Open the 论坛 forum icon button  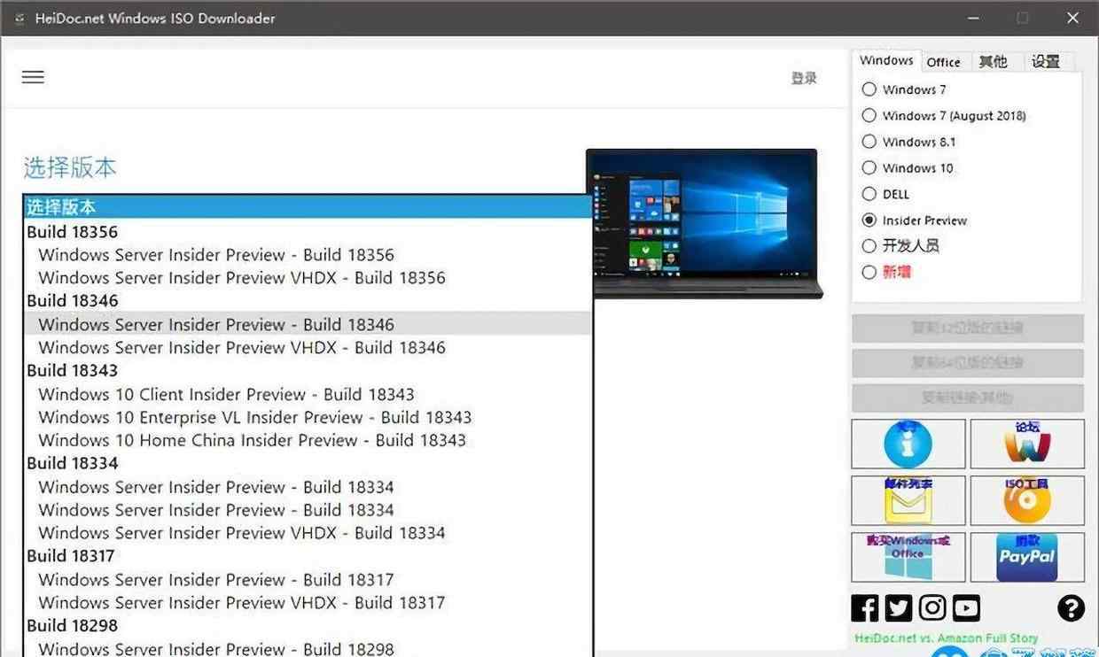[x=1027, y=444]
